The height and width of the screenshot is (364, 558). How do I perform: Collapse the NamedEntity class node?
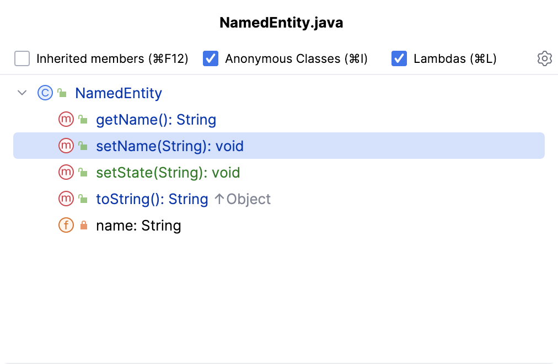pos(22,93)
